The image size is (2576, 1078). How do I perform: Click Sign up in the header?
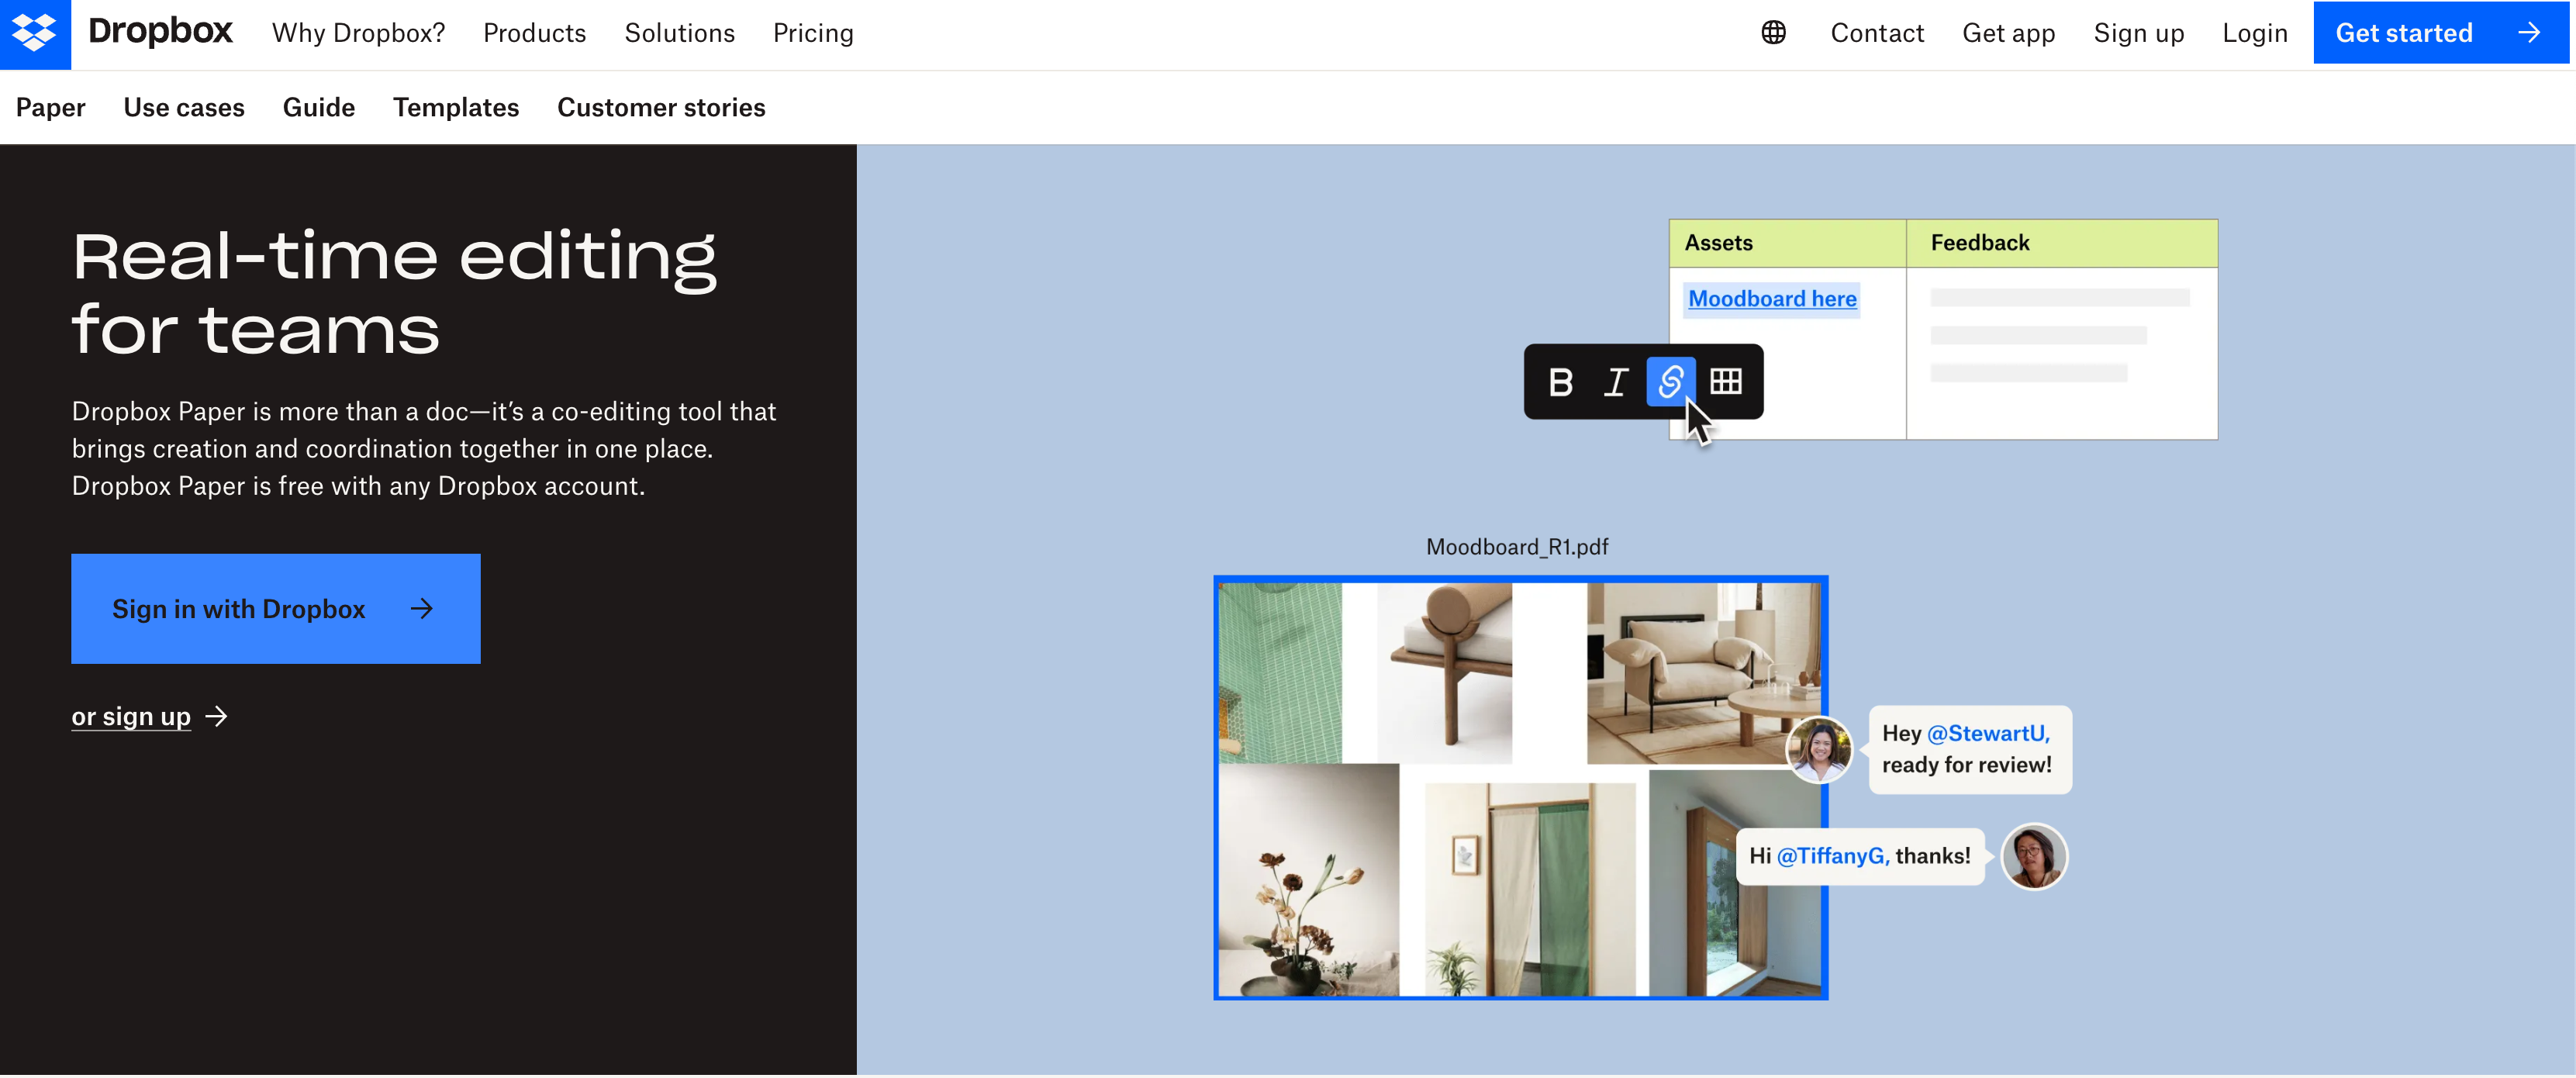(2139, 33)
